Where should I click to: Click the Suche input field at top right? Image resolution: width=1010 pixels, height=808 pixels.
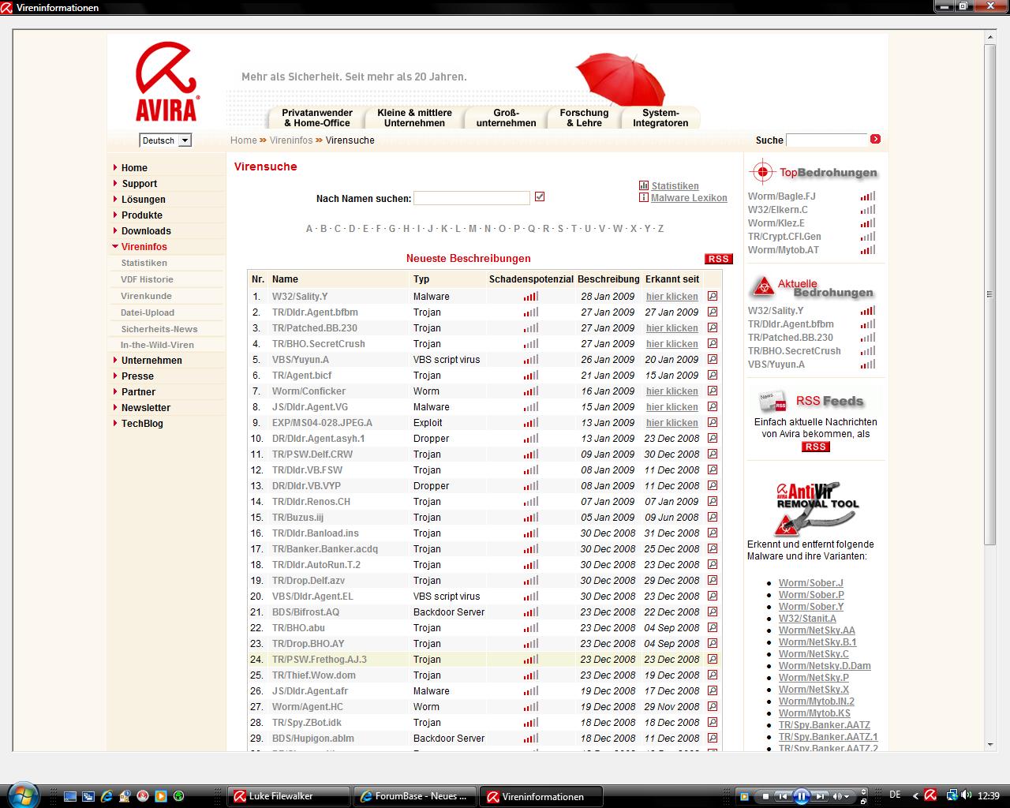pyautogui.click(x=826, y=140)
